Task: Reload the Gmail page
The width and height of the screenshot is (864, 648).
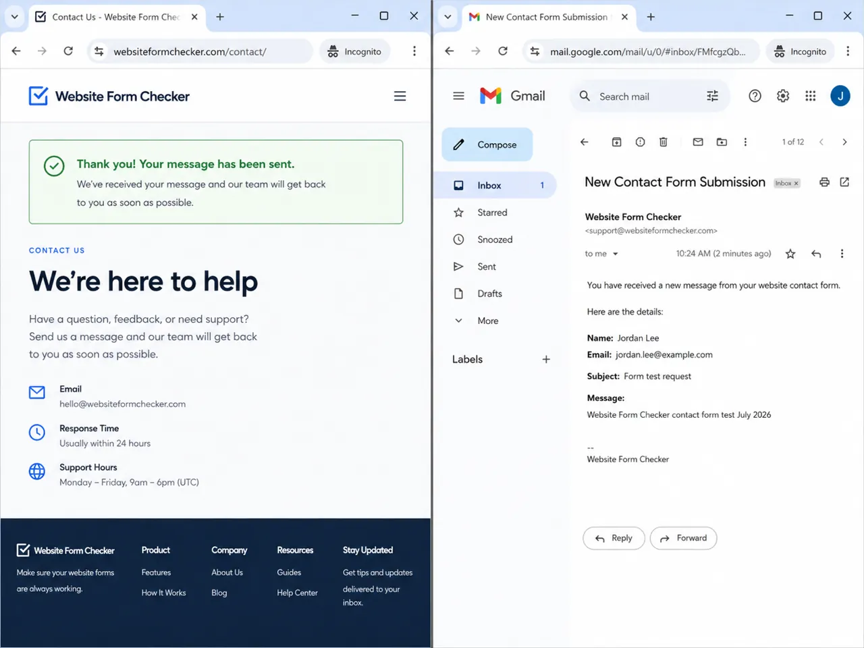Action: (503, 51)
